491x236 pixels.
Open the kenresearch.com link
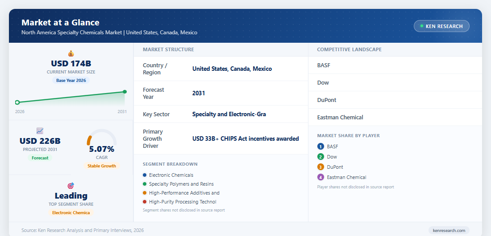point(449,230)
